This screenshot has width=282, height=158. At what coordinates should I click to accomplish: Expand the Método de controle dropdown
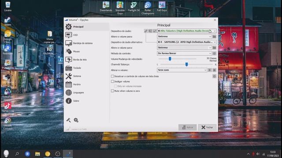(x=210, y=54)
